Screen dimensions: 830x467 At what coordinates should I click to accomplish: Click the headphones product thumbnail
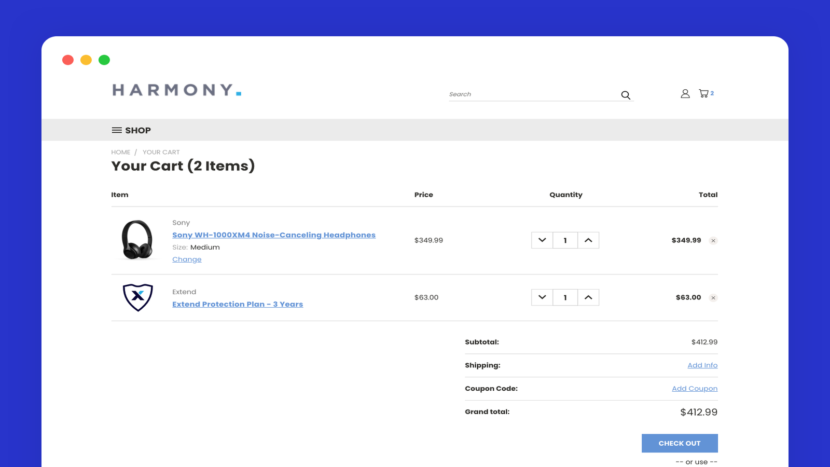pos(137,240)
